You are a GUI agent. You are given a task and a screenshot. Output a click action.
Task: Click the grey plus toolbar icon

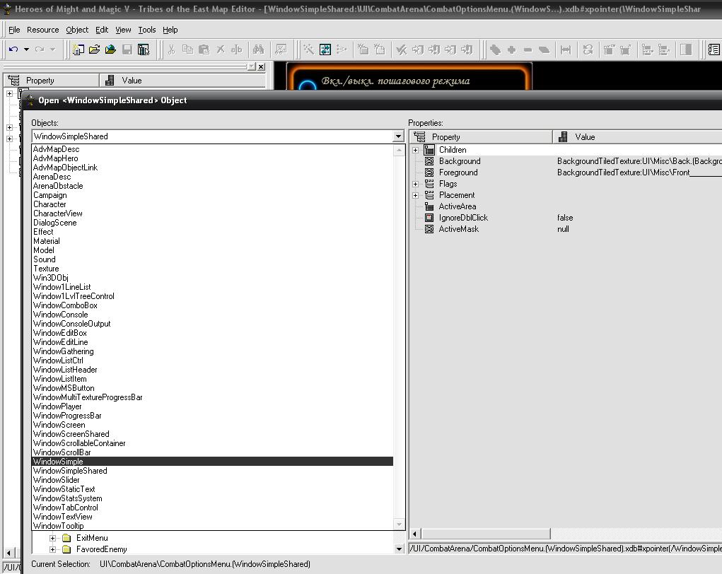[x=511, y=49]
